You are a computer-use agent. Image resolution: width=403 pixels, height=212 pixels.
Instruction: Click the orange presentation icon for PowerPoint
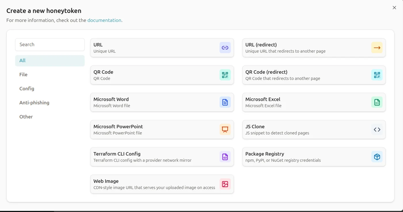(225, 129)
